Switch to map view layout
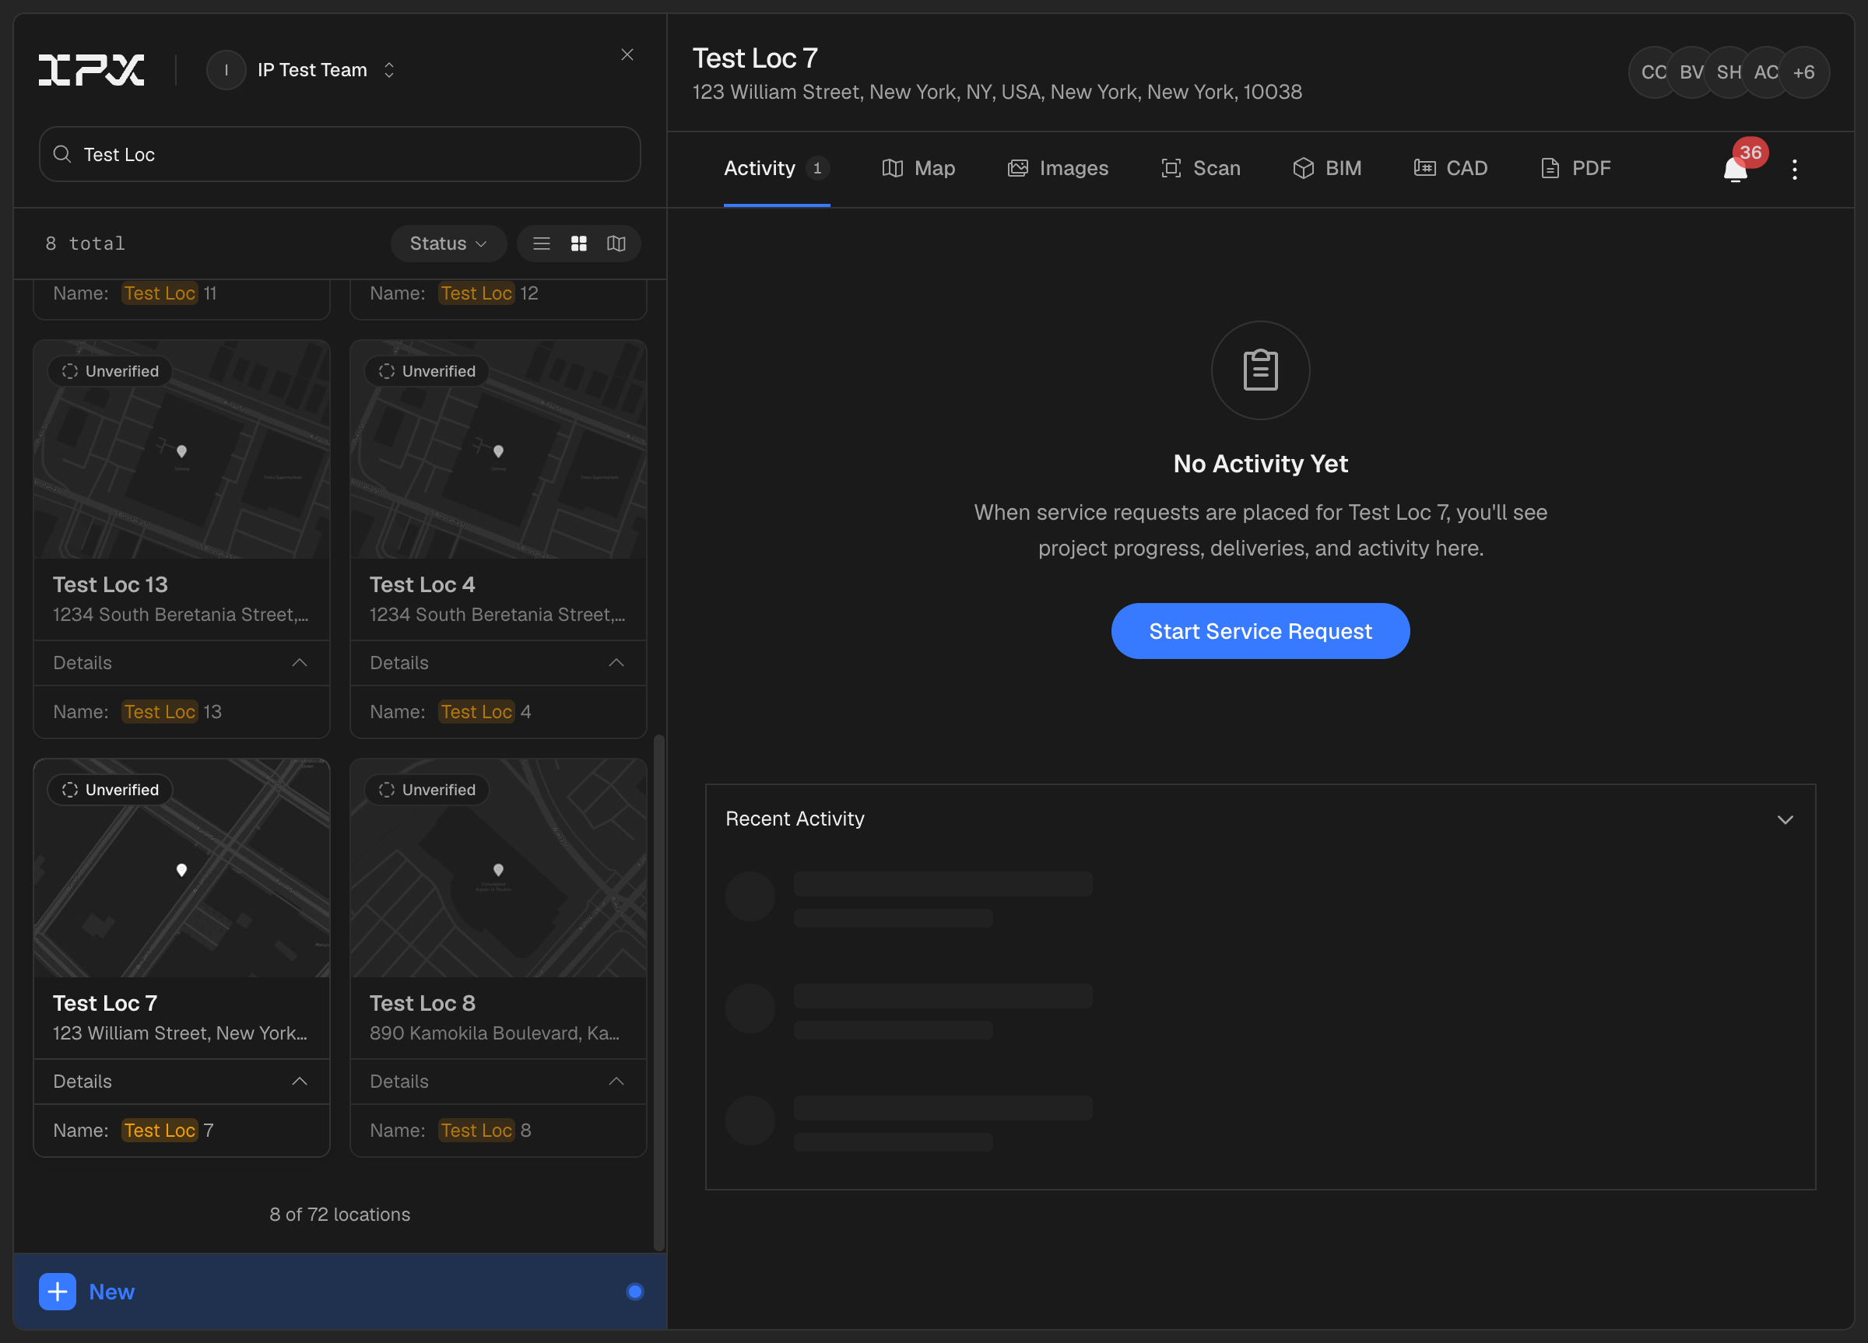This screenshot has width=1868, height=1343. click(616, 244)
